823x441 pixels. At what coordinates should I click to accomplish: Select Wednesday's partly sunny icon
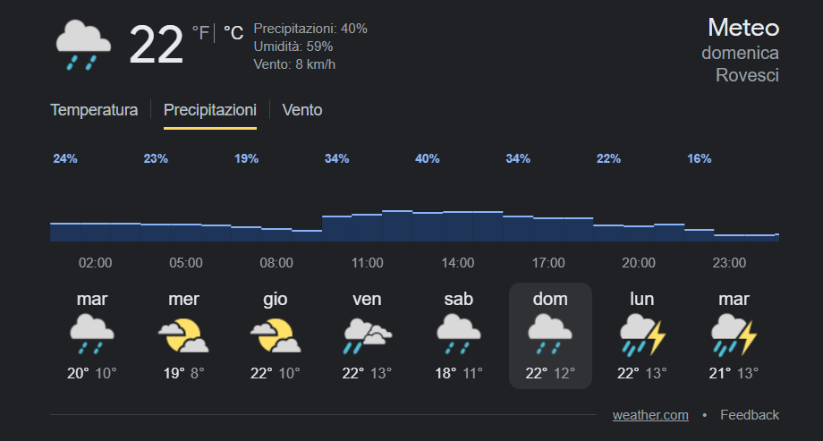[183, 335]
